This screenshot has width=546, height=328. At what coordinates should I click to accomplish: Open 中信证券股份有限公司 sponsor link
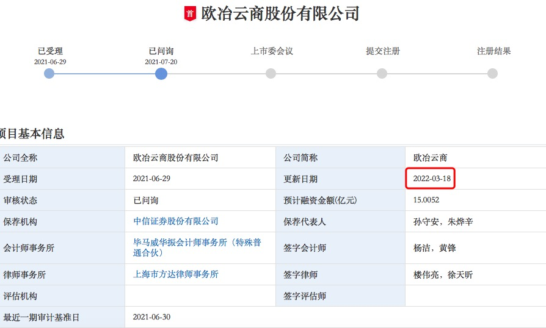[x=175, y=221]
